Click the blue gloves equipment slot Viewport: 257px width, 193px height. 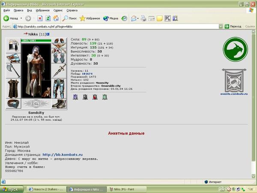[x=59, y=58]
